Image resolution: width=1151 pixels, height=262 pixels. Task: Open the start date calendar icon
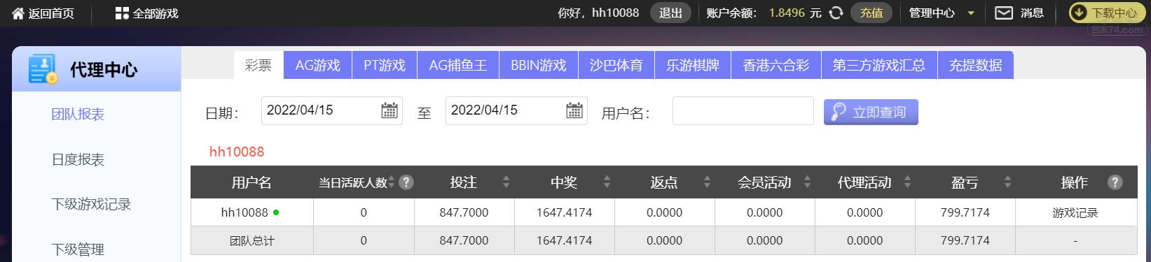click(390, 110)
